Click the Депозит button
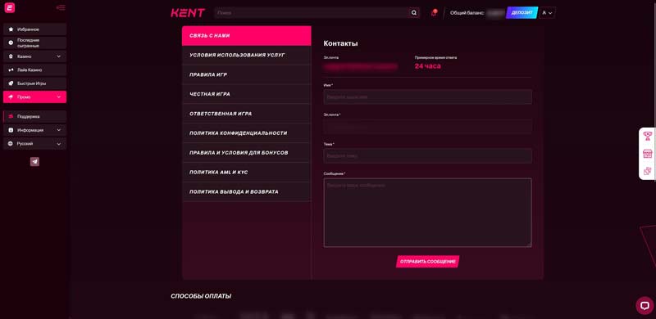 [522, 13]
